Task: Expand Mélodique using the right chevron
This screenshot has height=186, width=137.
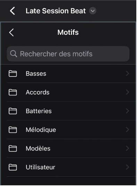Action: click(128, 130)
